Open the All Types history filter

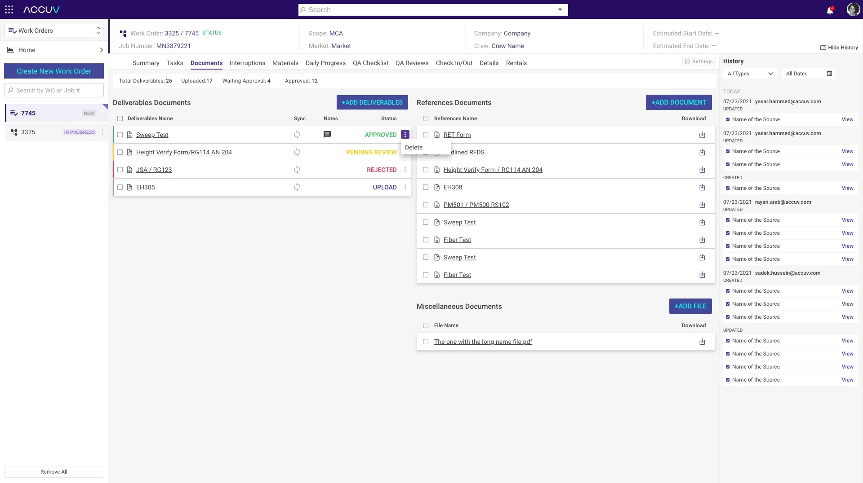click(750, 74)
